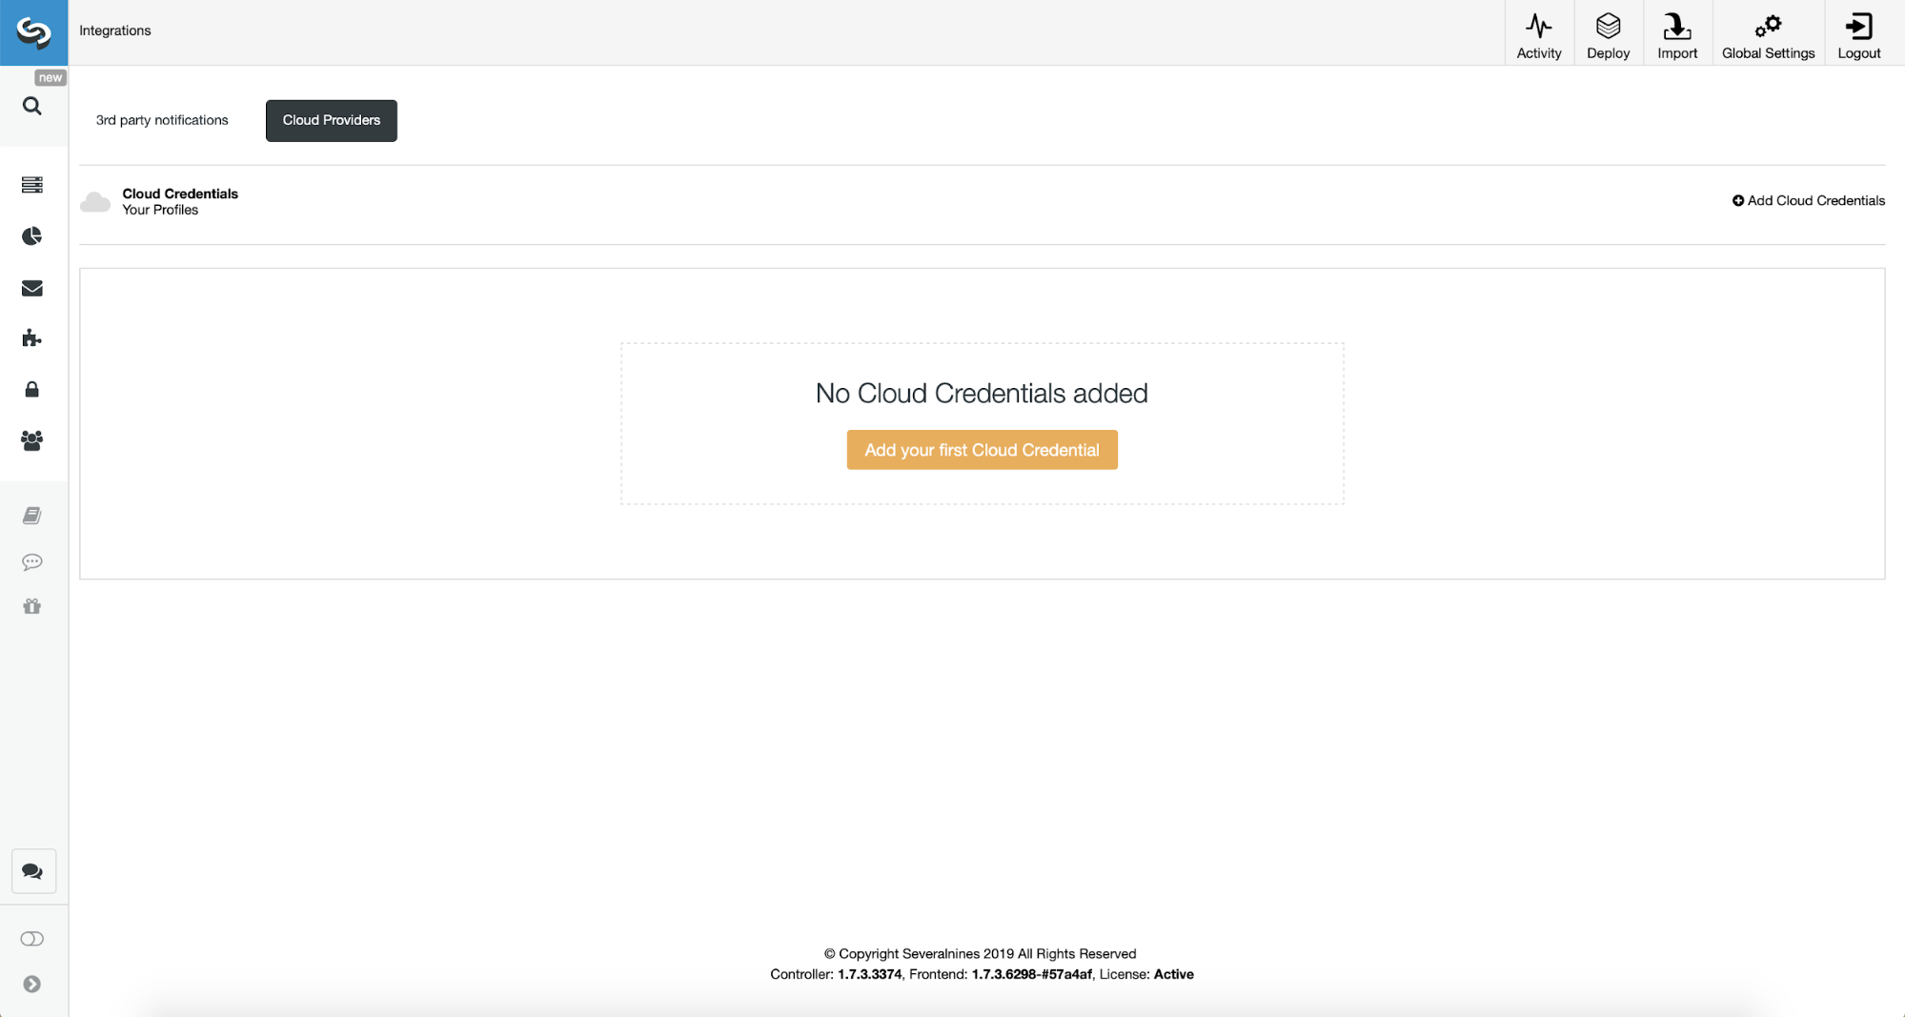Open the padlock key management icon

32,389
